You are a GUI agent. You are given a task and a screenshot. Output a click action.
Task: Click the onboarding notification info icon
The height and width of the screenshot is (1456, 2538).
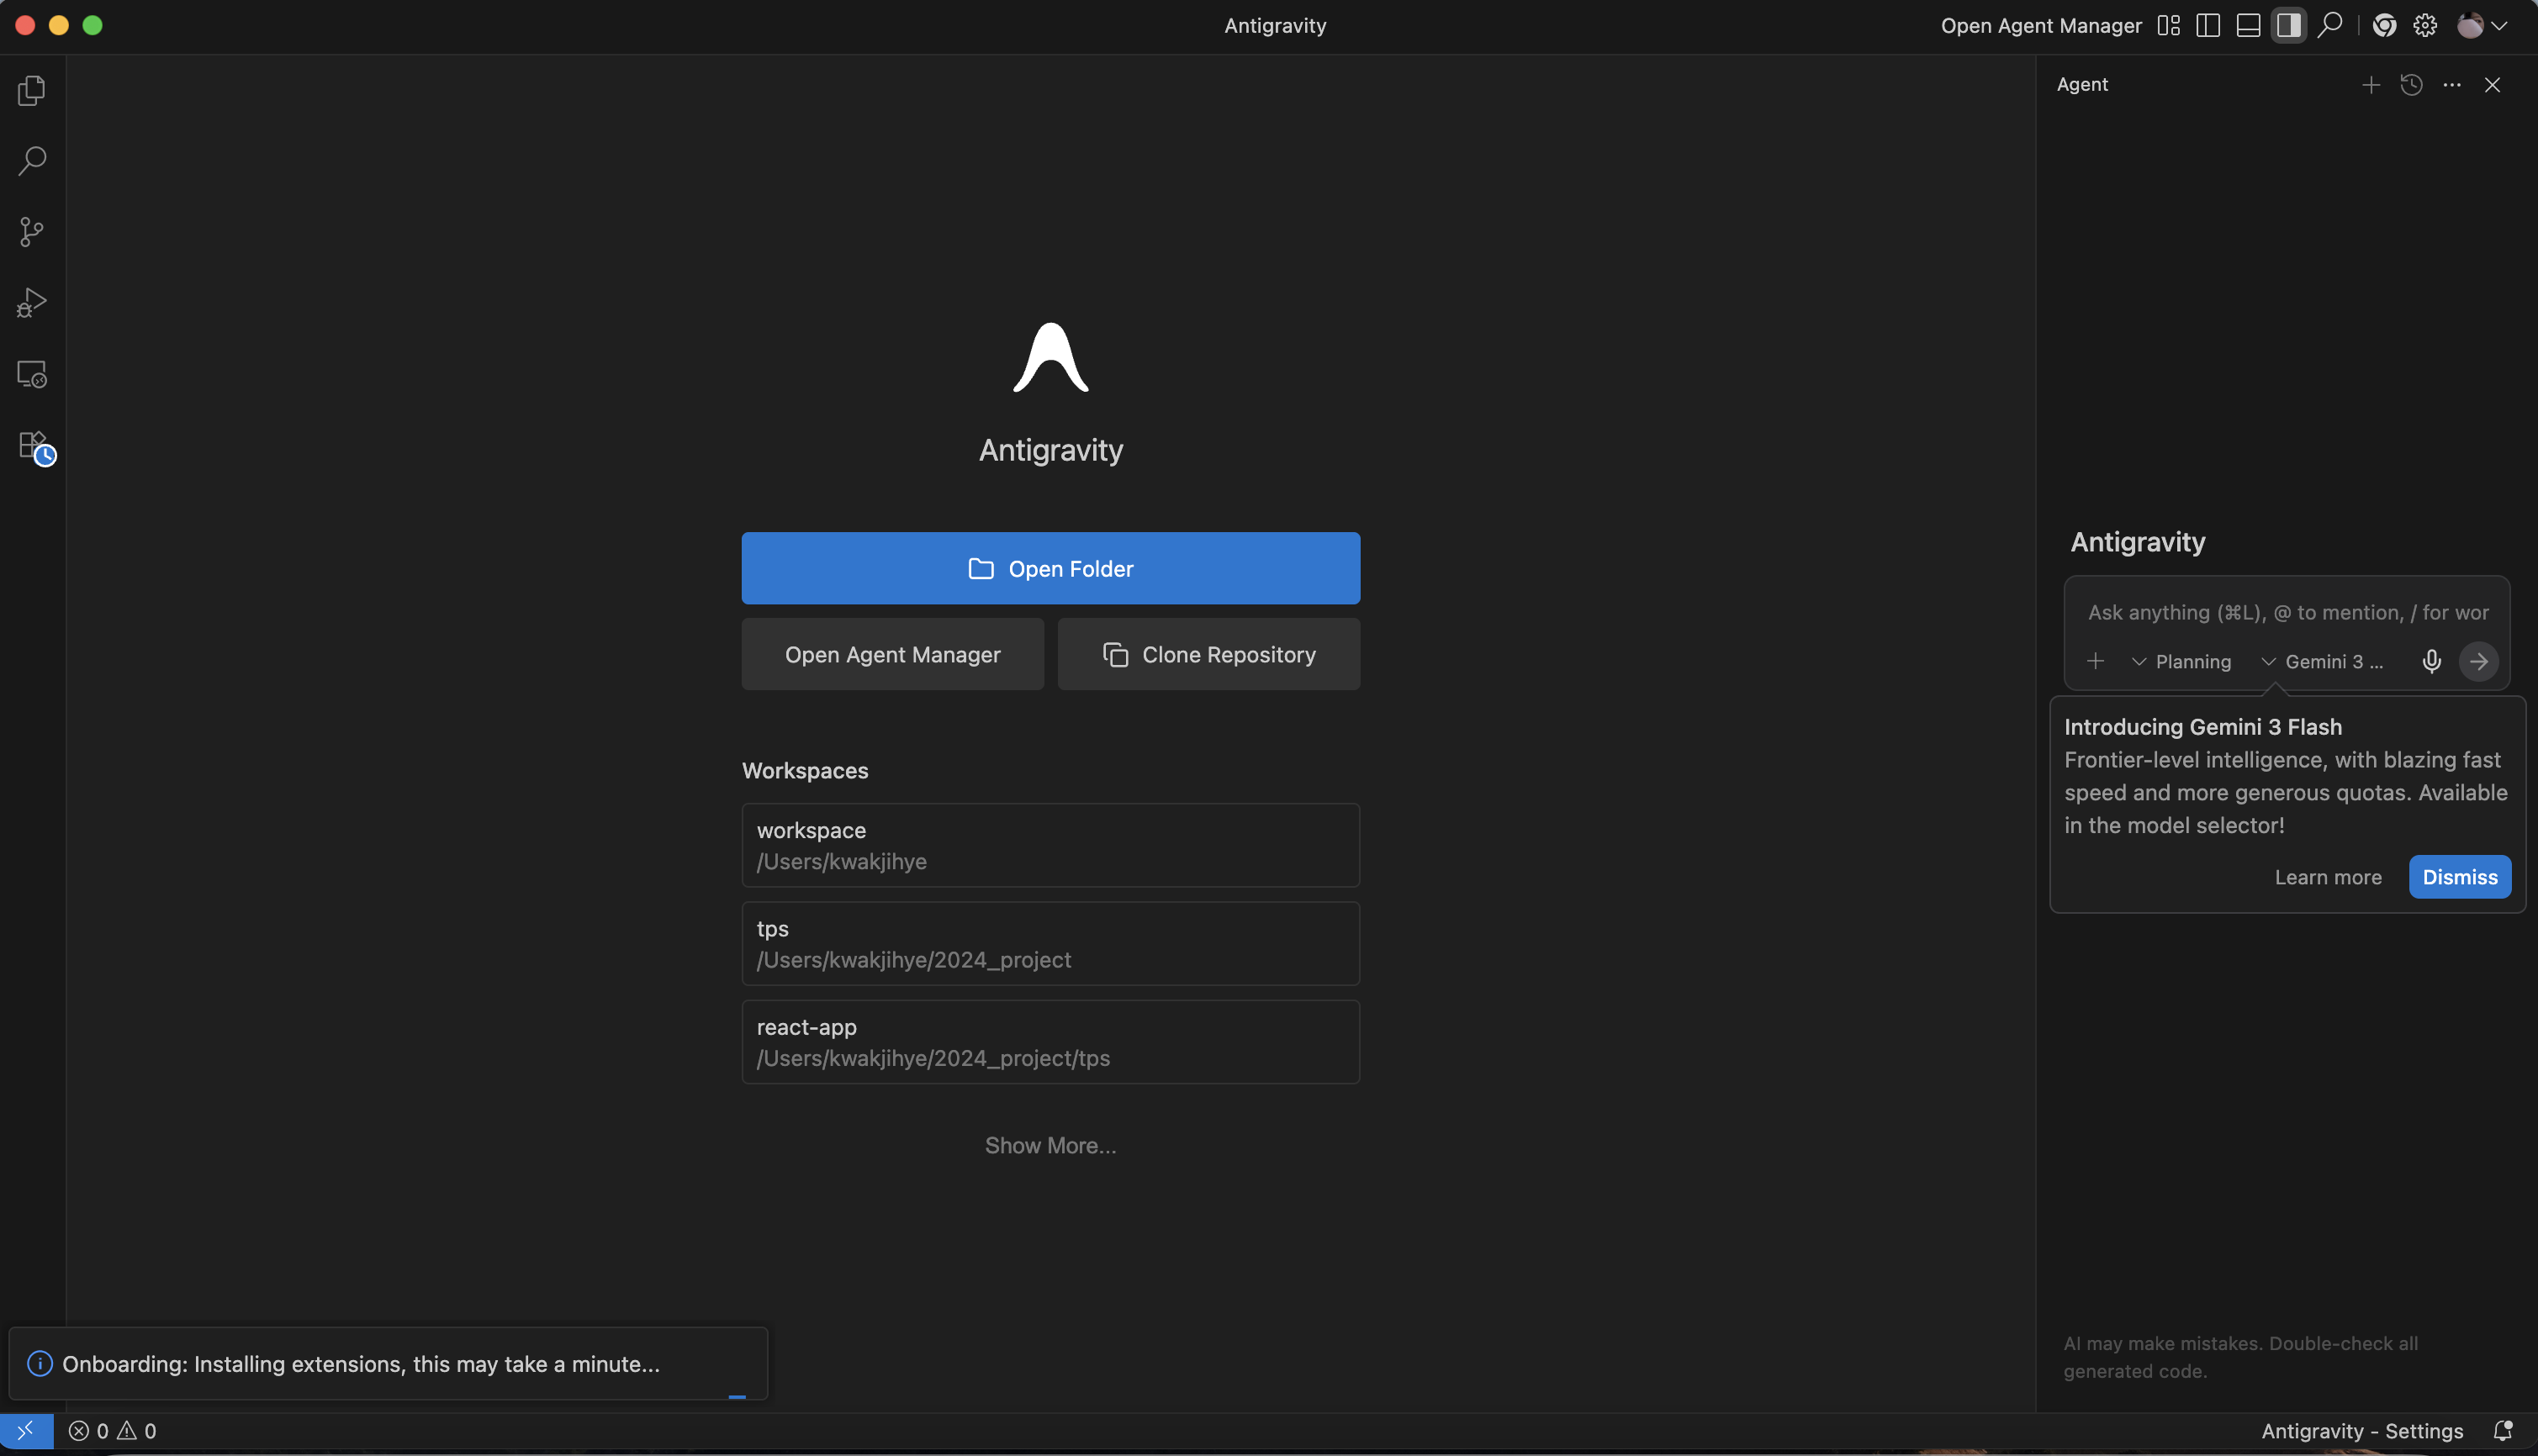click(x=39, y=1363)
